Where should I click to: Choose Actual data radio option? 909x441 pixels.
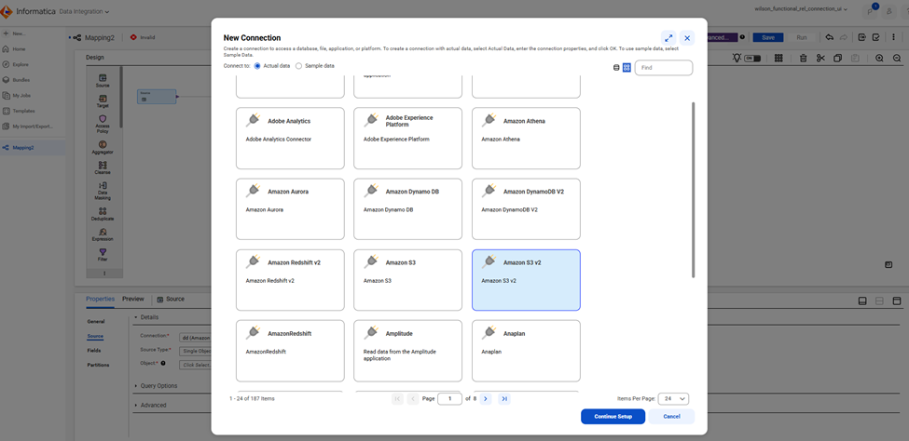tap(257, 66)
